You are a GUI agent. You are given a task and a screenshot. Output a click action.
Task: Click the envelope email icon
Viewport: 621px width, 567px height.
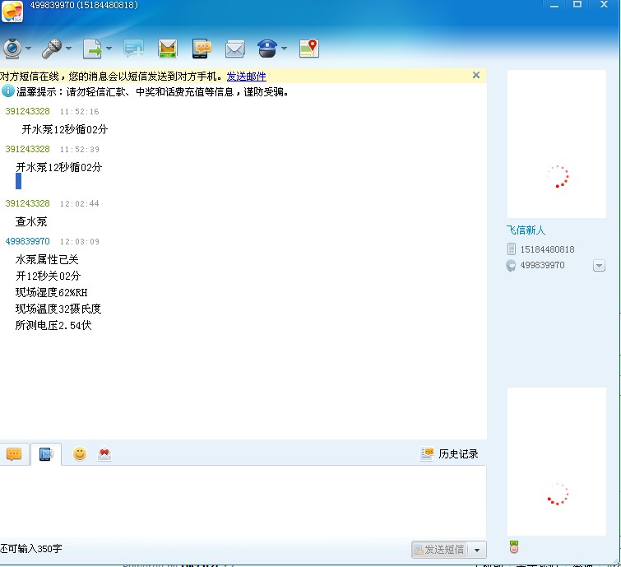coord(235,49)
